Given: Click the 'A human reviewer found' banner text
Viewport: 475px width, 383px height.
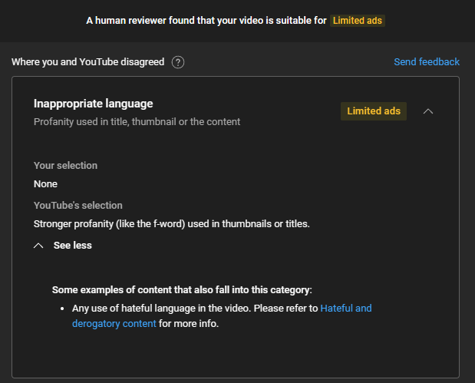Looking at the screenshot, I should [x=206, y=21].
